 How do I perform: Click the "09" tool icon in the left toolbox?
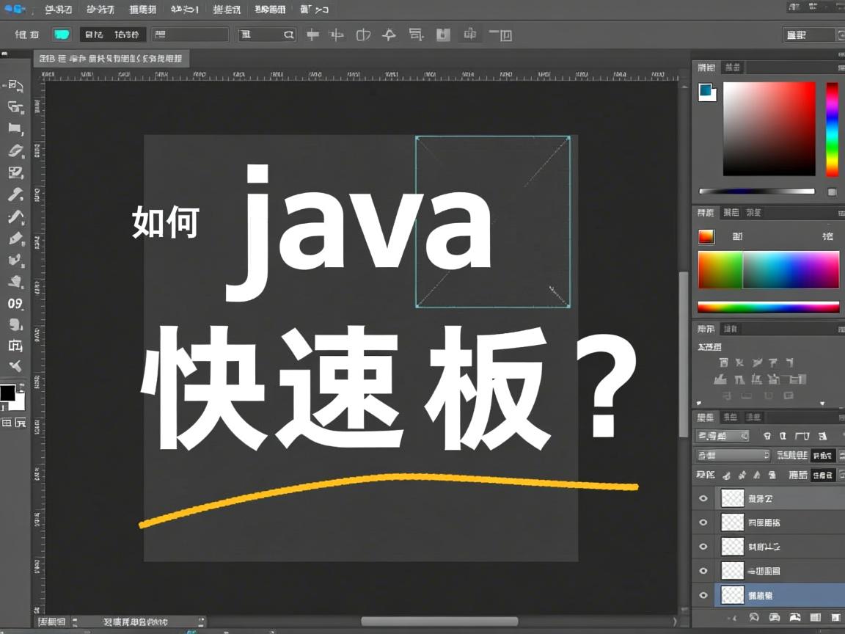tap(15, 303)
